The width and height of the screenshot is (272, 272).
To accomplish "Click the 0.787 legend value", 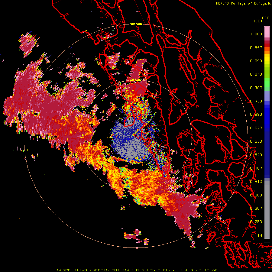I will tap(256, 88).
